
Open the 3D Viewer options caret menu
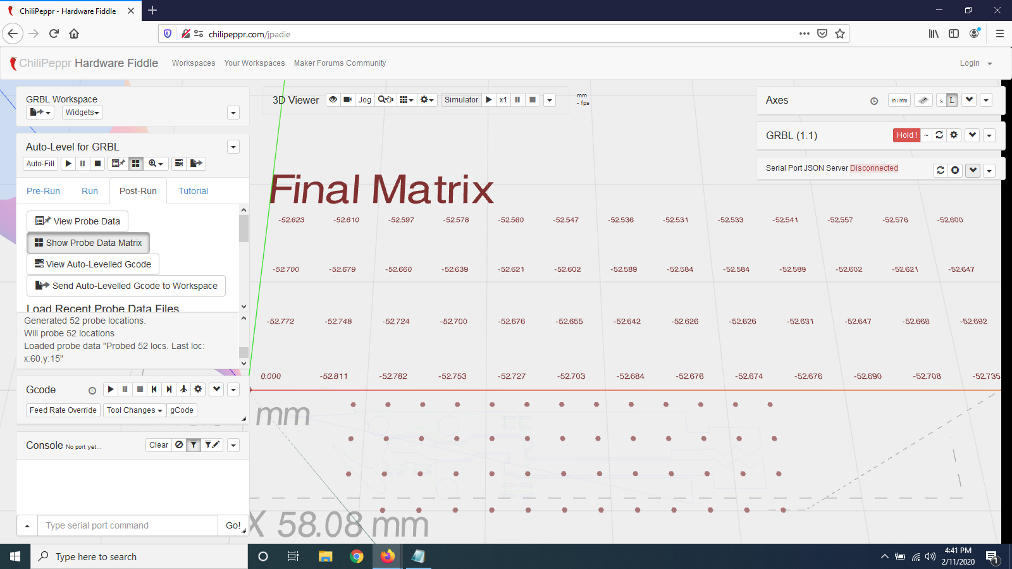pos(550,100)
